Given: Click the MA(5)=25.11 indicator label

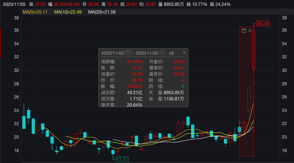Looking at the screenshot, I should click(35, 12).
